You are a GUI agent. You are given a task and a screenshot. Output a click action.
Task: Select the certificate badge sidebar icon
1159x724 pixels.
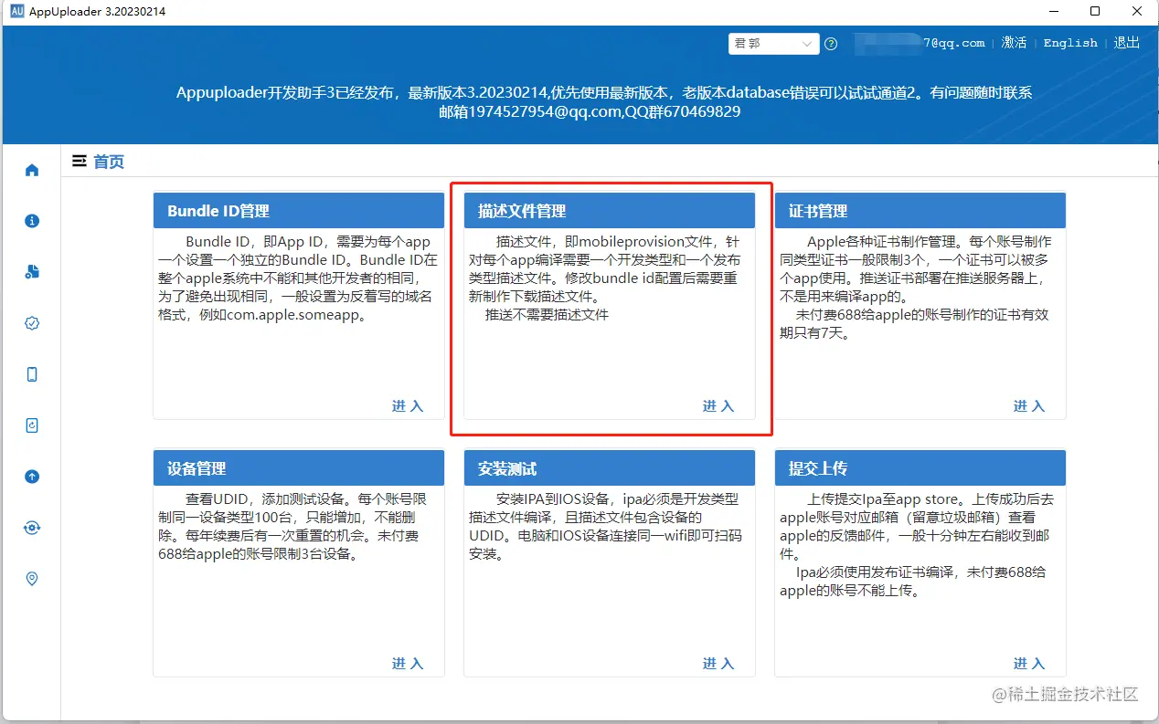coord(32,323)
